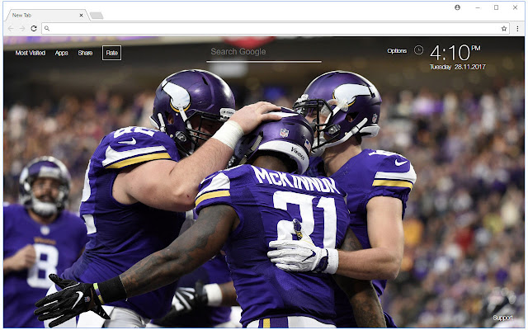528x330 pixels.
Task: Reload the page with refresh icon
Action: (34, 29)
